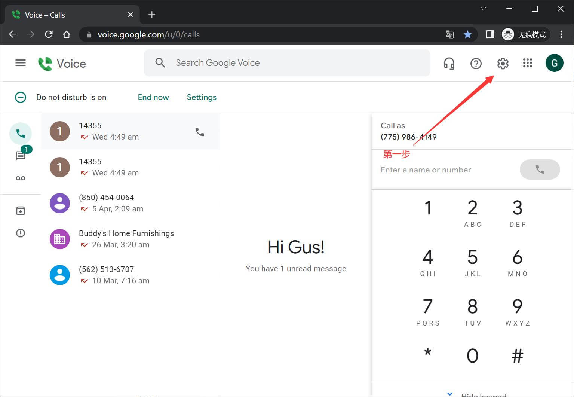This screenshot has width=574, height=397.
Task: Open the Voicemail sidebar icon
Action: (21, 178)
